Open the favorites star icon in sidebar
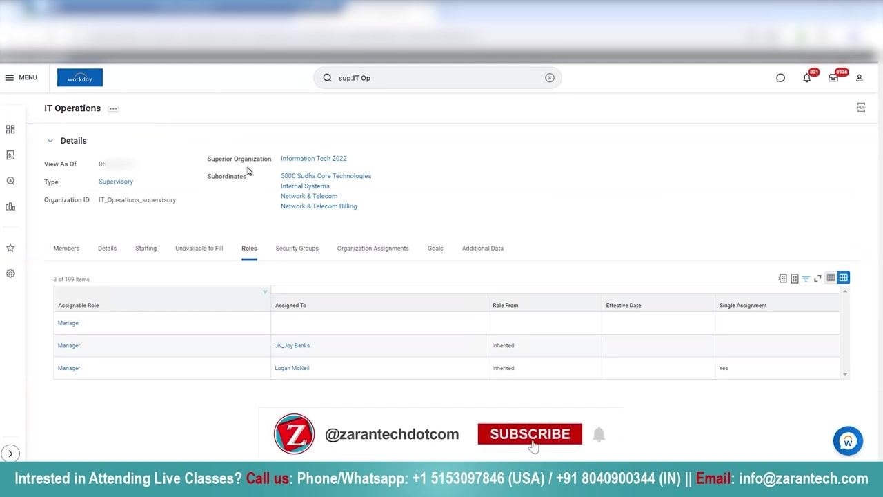 pos(10,248)
